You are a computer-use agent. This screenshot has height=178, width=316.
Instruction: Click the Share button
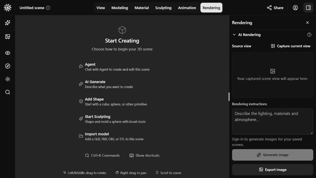tap(275, 8)
